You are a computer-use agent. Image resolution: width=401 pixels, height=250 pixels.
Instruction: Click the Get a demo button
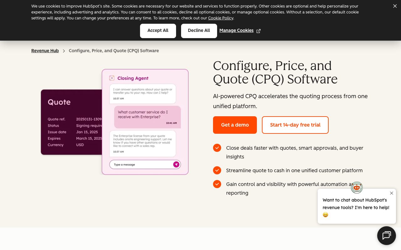(x=235, y=125)
